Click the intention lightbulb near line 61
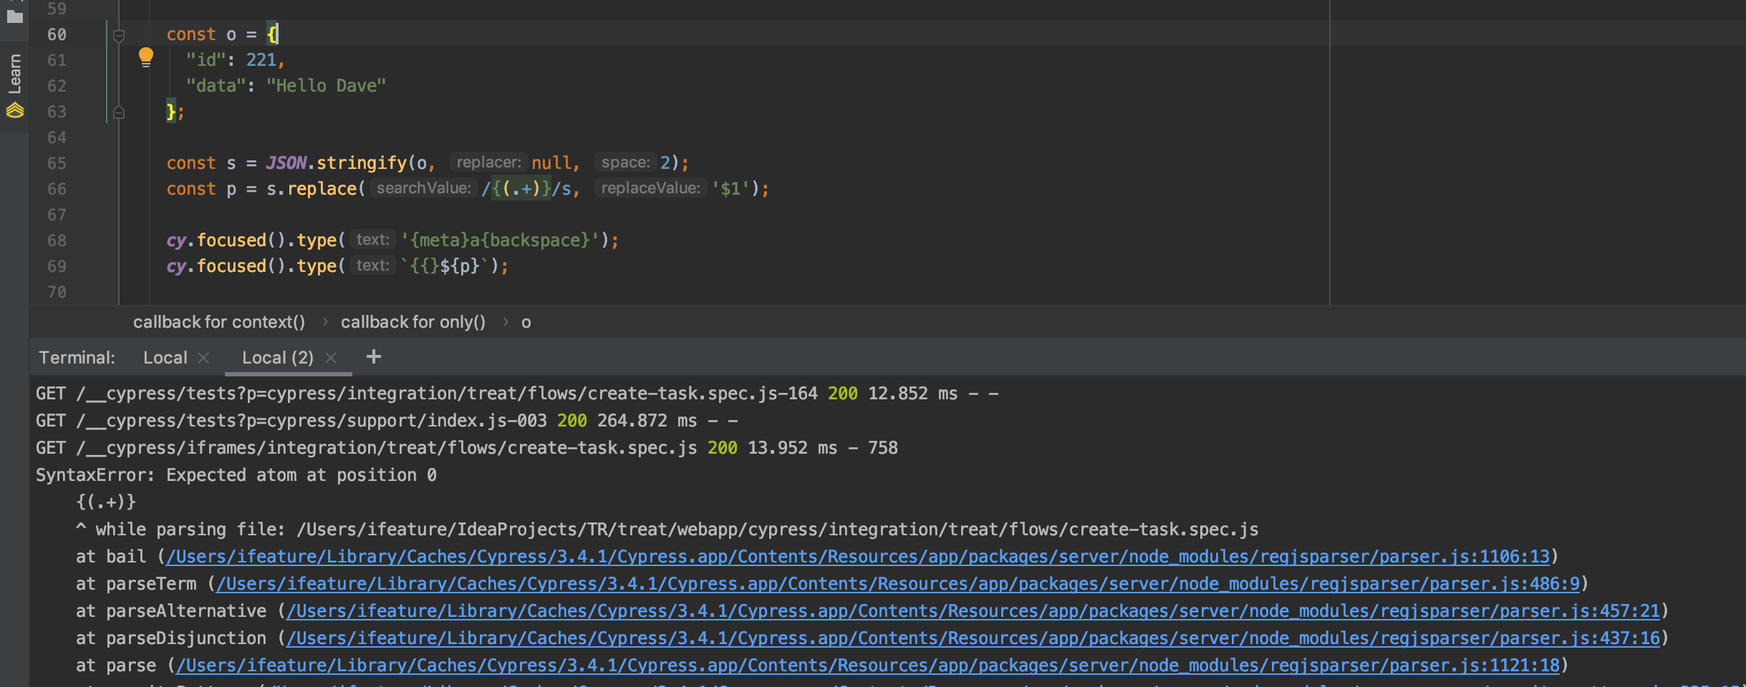Viewport: 1746px width, 687px height. [147, 57]
